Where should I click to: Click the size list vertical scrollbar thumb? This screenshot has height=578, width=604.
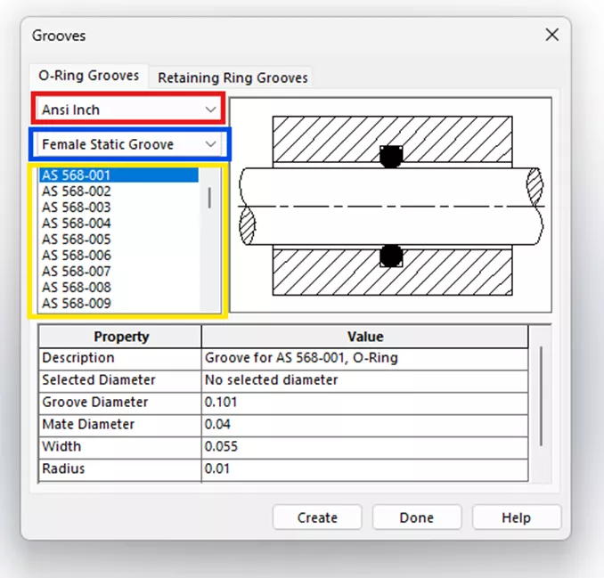click(209, 198)
